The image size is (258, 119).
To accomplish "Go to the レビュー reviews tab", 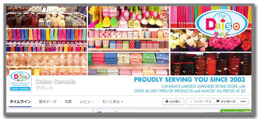I will point(87,102).
